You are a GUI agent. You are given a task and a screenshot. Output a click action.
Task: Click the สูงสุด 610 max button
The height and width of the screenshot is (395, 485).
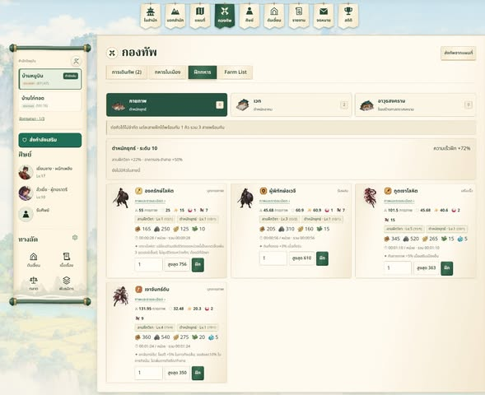(301, 258)
